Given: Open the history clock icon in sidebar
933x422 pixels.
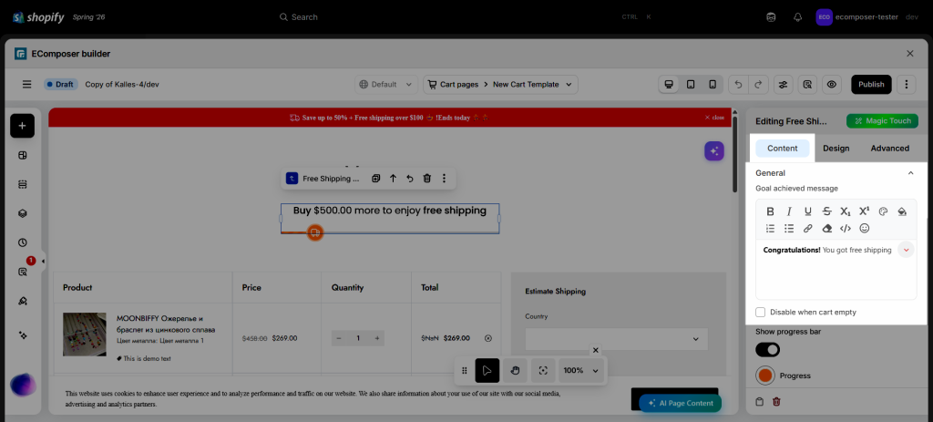Looking at the screenshot, I should pos(22,242).
